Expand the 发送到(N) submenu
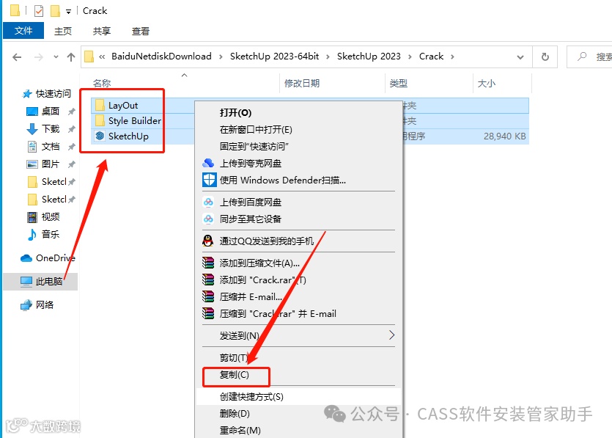This screenshot has height=438, width=612. [299, 335]
